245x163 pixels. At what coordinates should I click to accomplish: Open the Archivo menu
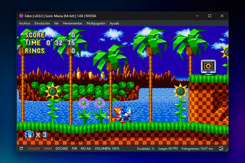(24, 23)
